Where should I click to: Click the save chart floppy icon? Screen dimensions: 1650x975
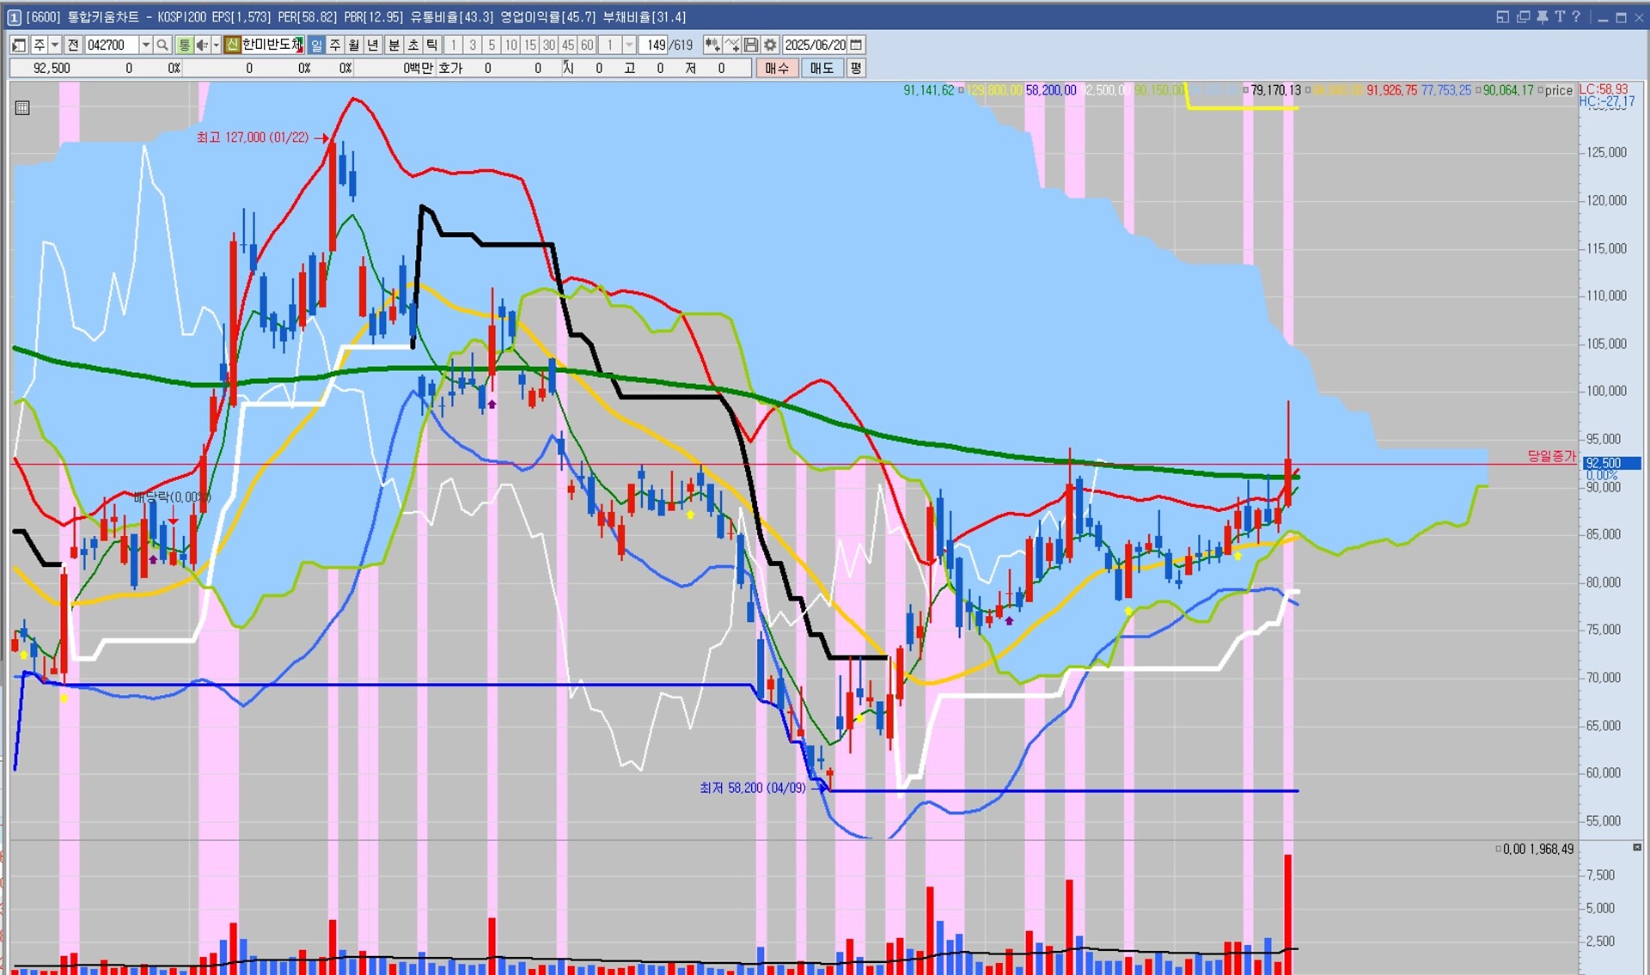[x=751, y=45]
